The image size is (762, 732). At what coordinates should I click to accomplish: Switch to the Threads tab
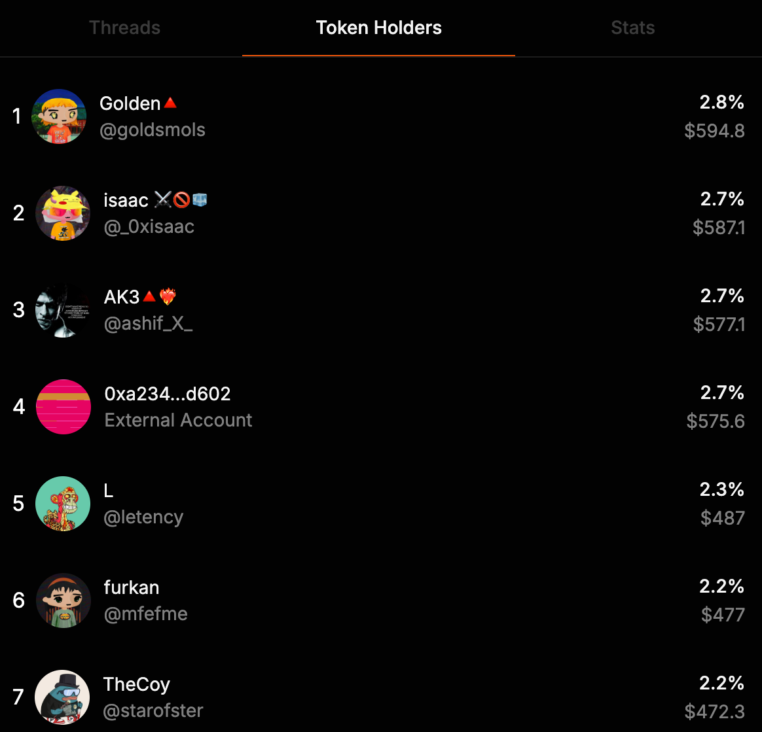(x=124, y=28)
